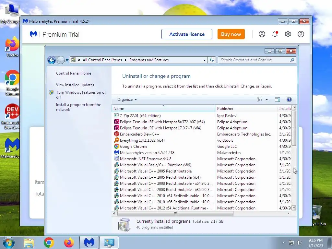
Task: Refresh the Programs and Features address bar
Action: point(212,60)
